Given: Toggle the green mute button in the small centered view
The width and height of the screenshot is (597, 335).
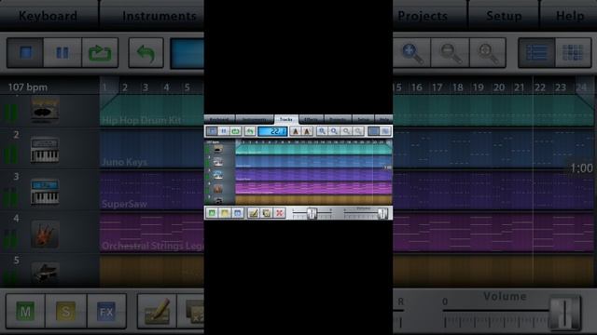Looking at the screenshot, I should point(212,213).
